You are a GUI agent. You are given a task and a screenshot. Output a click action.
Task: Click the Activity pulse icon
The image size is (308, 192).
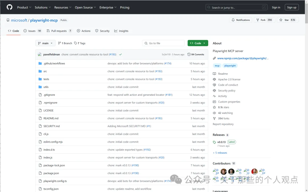coord(214,96)
